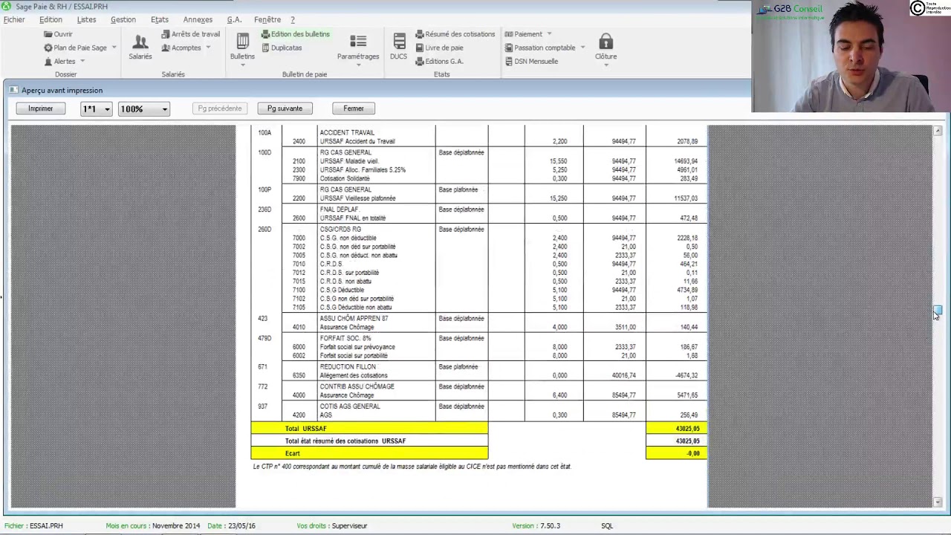Click the preview scrollbar down arrow
This screenshot has width=951, height=535.
(x=938, y=502)
